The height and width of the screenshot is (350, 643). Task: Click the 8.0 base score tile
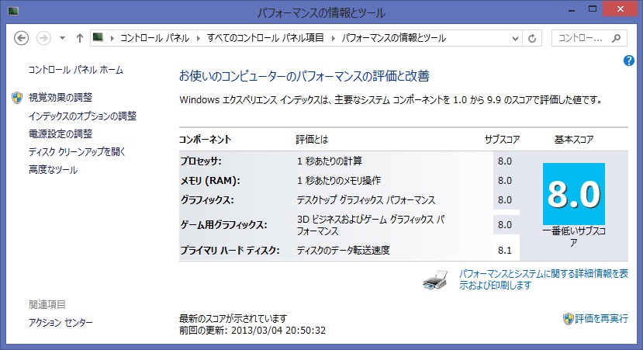click(x=574, y=194)
